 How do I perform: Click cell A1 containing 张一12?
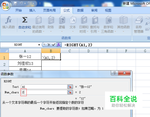tap(25, 57)
